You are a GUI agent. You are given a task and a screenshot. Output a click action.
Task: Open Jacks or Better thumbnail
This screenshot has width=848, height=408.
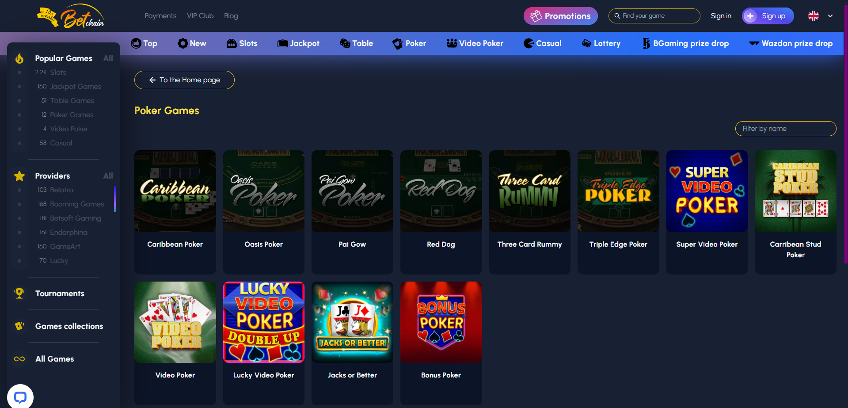click(352, 322)
